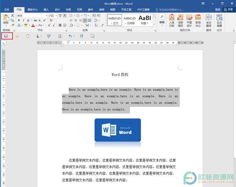The height and width of the screenshot is (187, 236).
Task: Enable center alignment
Action: (76, 20)
